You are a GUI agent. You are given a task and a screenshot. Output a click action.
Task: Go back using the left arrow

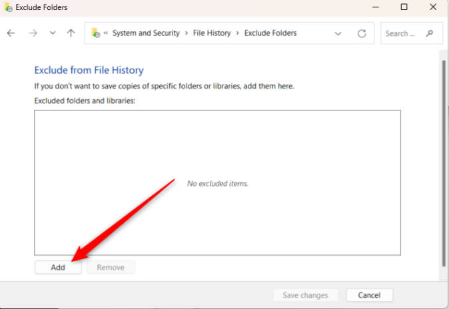pos(11,33)
